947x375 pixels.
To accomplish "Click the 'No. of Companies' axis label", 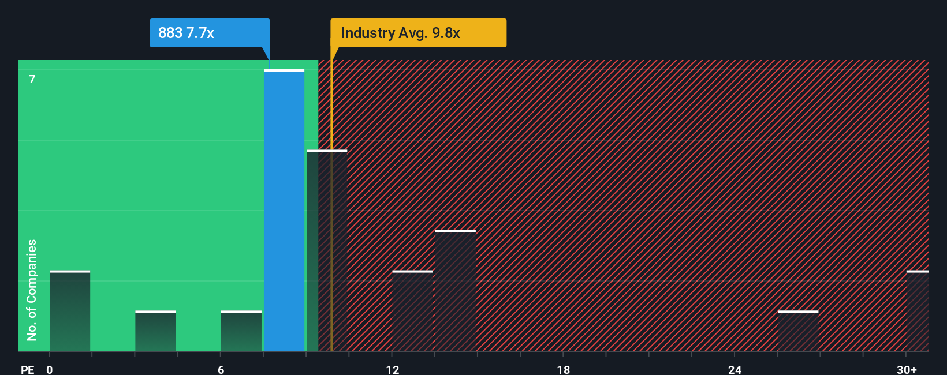I will tap(32, 290).
